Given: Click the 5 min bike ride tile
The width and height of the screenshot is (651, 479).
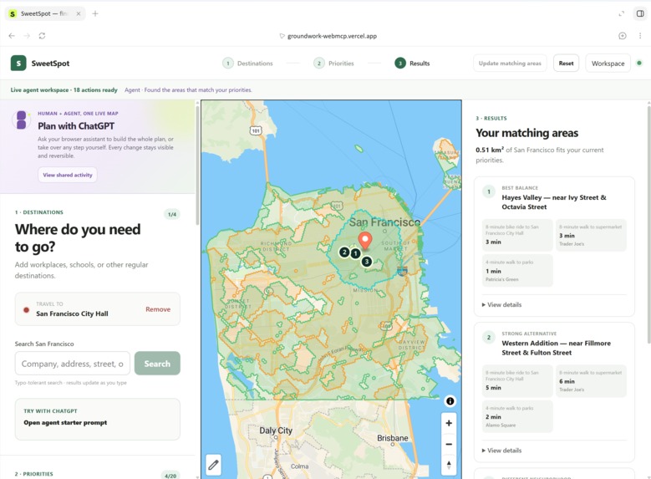Looking at the screenshot, I should click(517, 381).
